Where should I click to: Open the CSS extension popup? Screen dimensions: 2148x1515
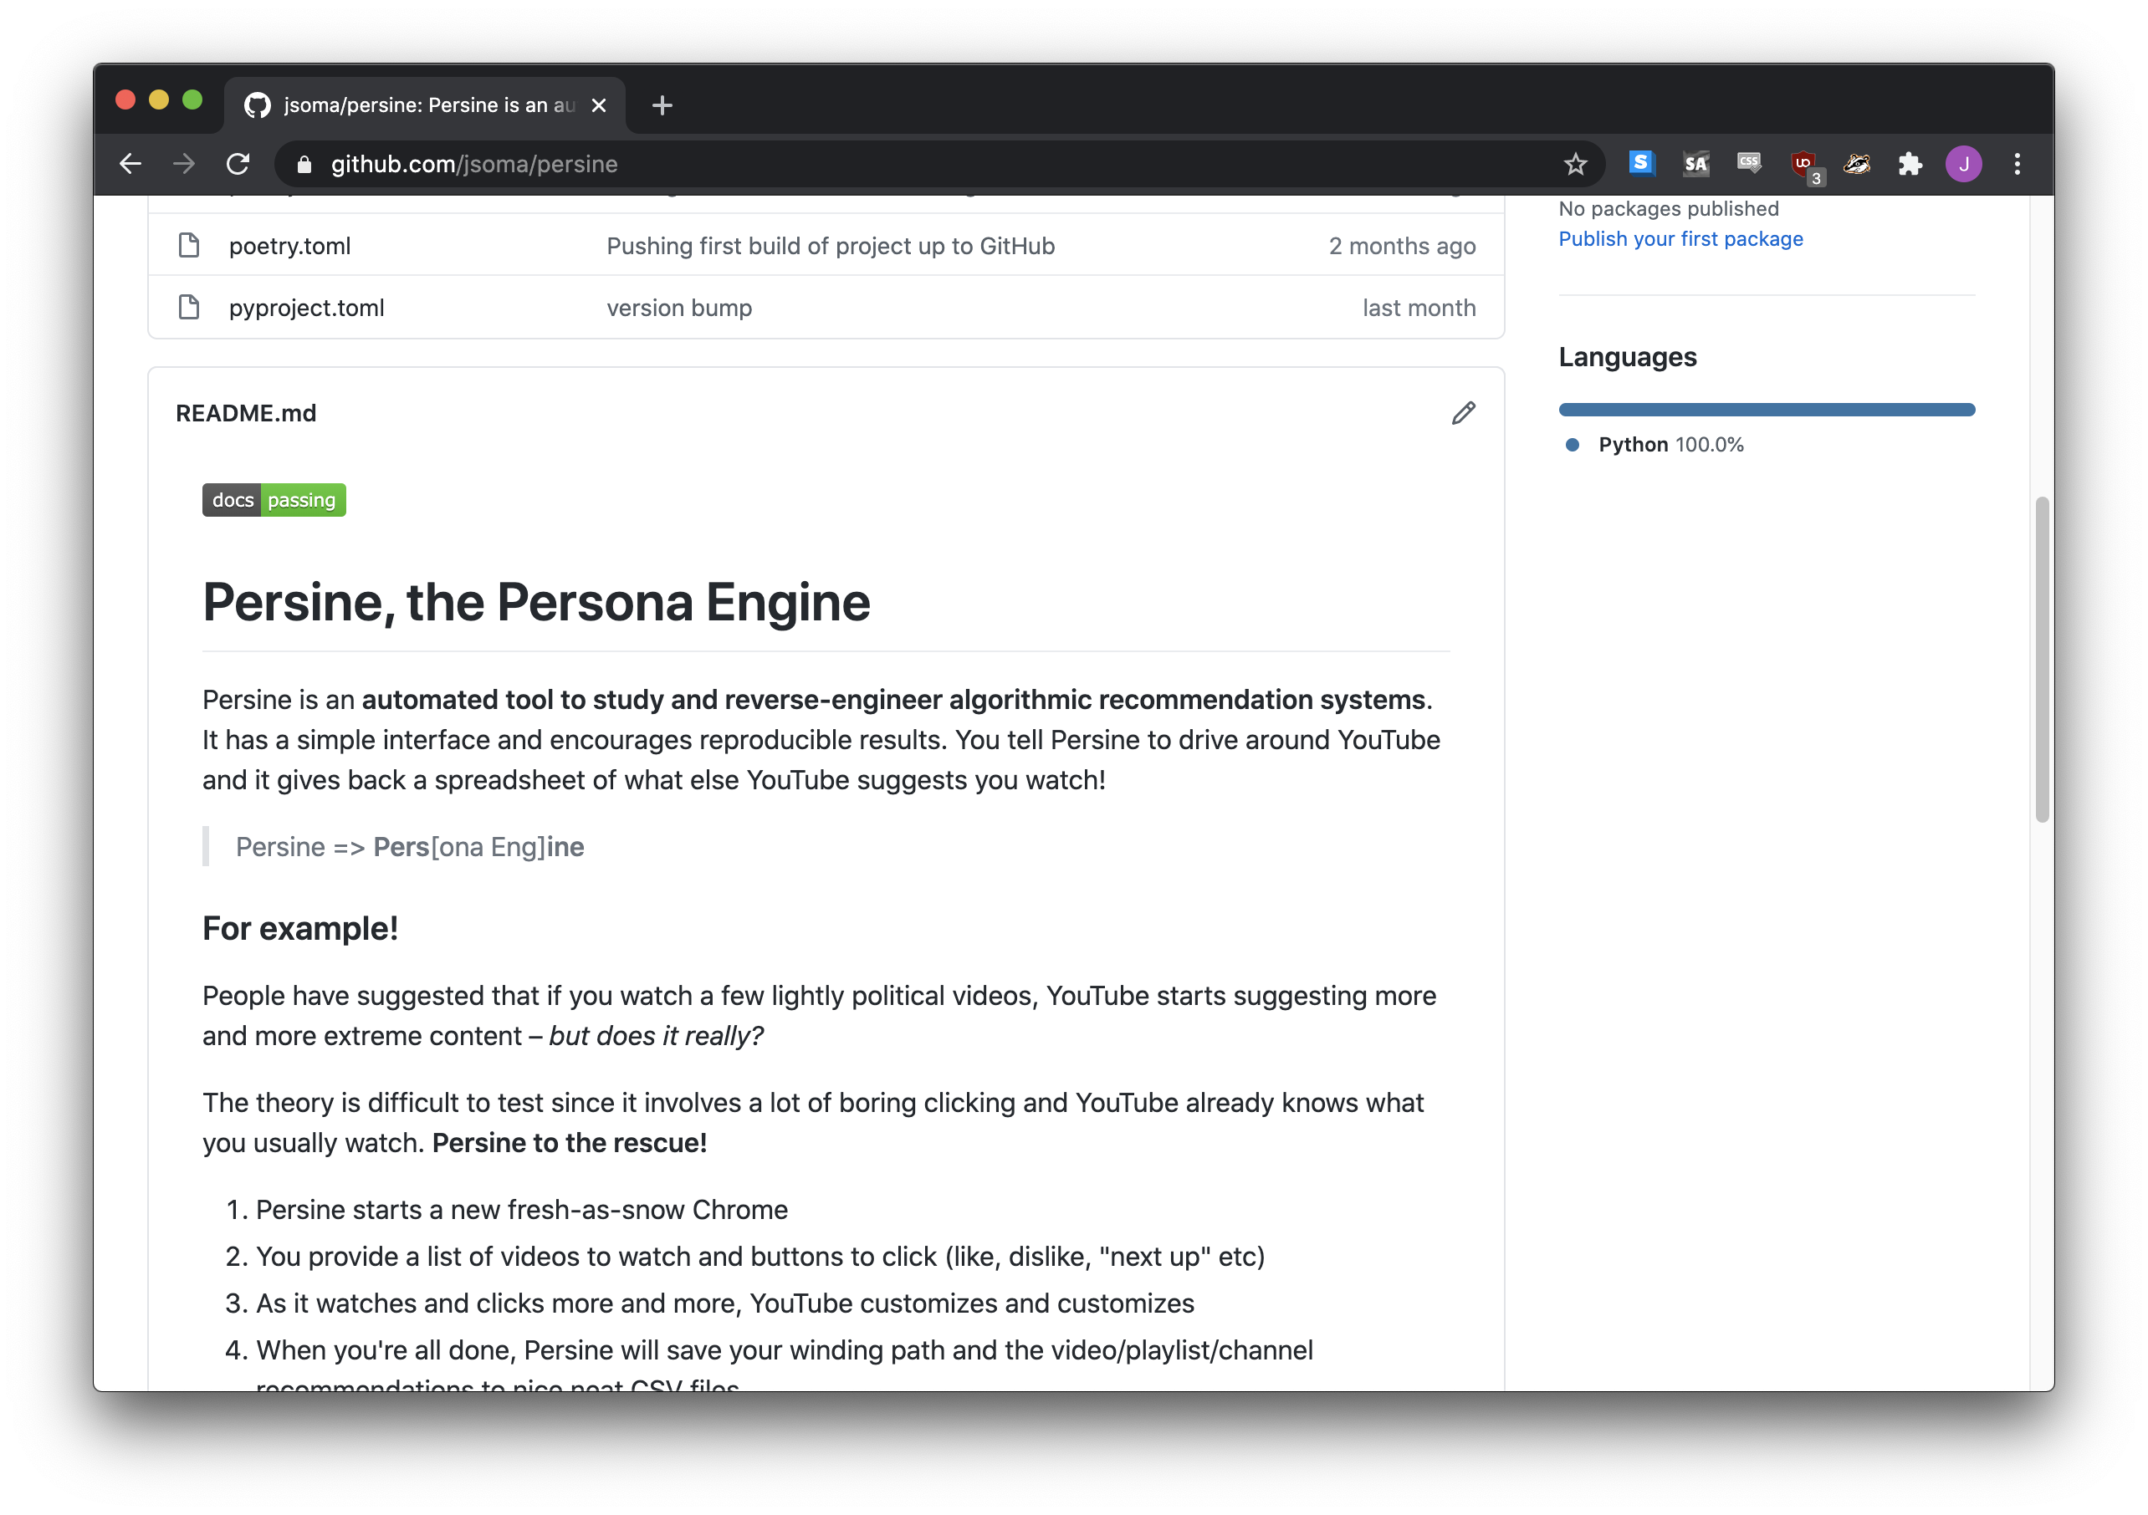point(1748,164)
